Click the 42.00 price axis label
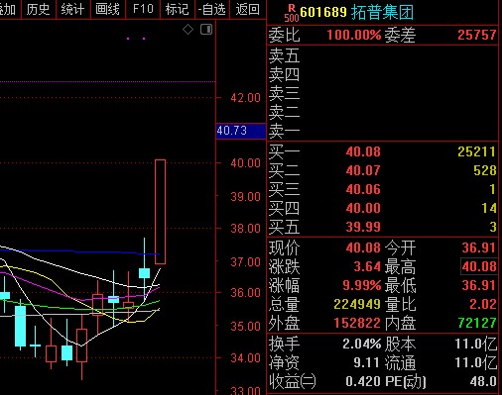The width and height of the screenshot is (502, 395). coord(245,98)
